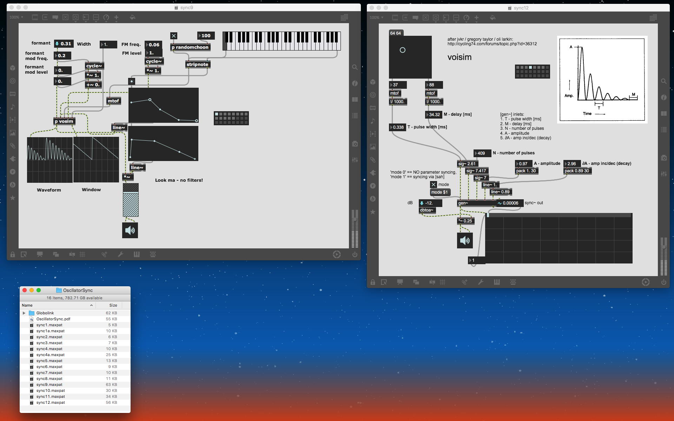Click the power audio icon in sync12 window
674x421 pixels.
pos(663,282)
